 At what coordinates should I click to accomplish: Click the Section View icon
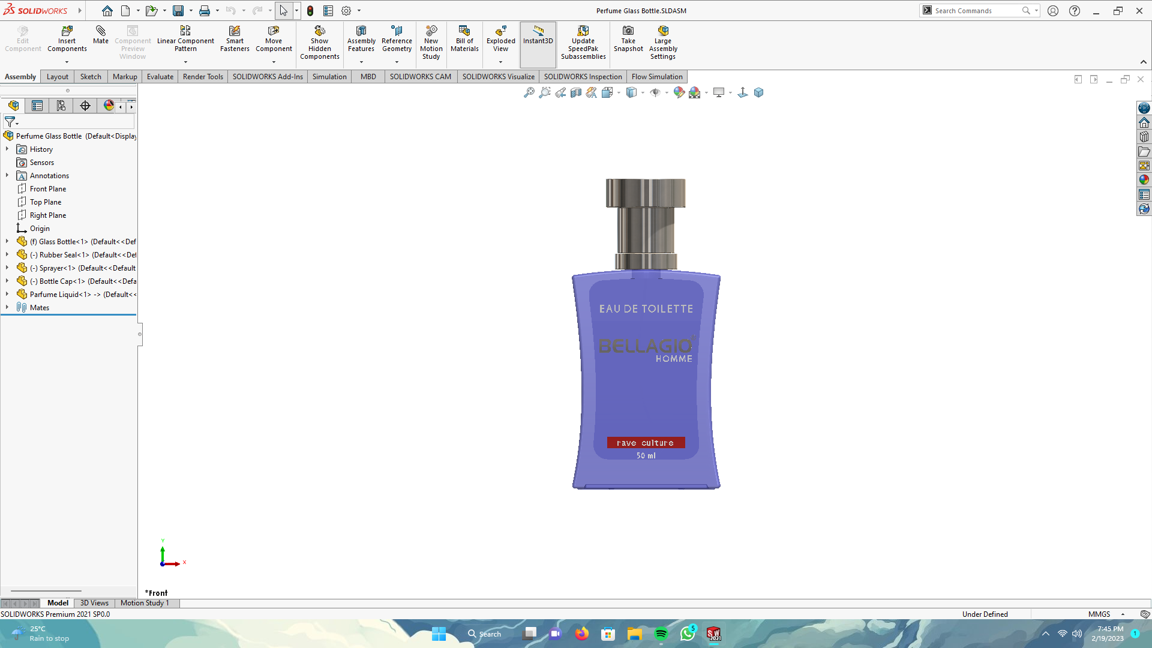tap(575, 92)
